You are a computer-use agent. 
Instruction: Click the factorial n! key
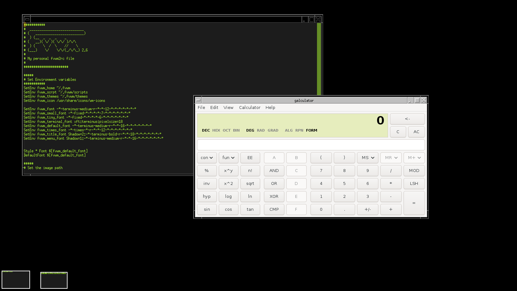pyautogui.click(x=250, y=171)
